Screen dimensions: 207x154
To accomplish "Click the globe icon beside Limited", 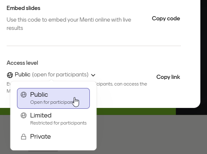I will pos(24,115).
